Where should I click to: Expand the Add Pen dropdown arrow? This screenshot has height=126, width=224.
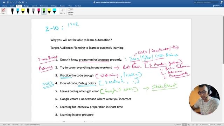coord(64,10)
